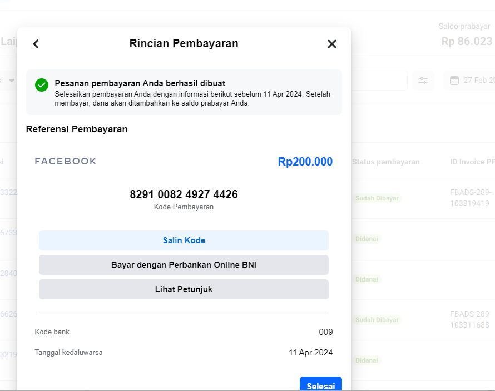This screenshot has width=495, height=391.
Task: Select Bayar dengan Perbankan Online BNI
Action: (x=184, y=265)
